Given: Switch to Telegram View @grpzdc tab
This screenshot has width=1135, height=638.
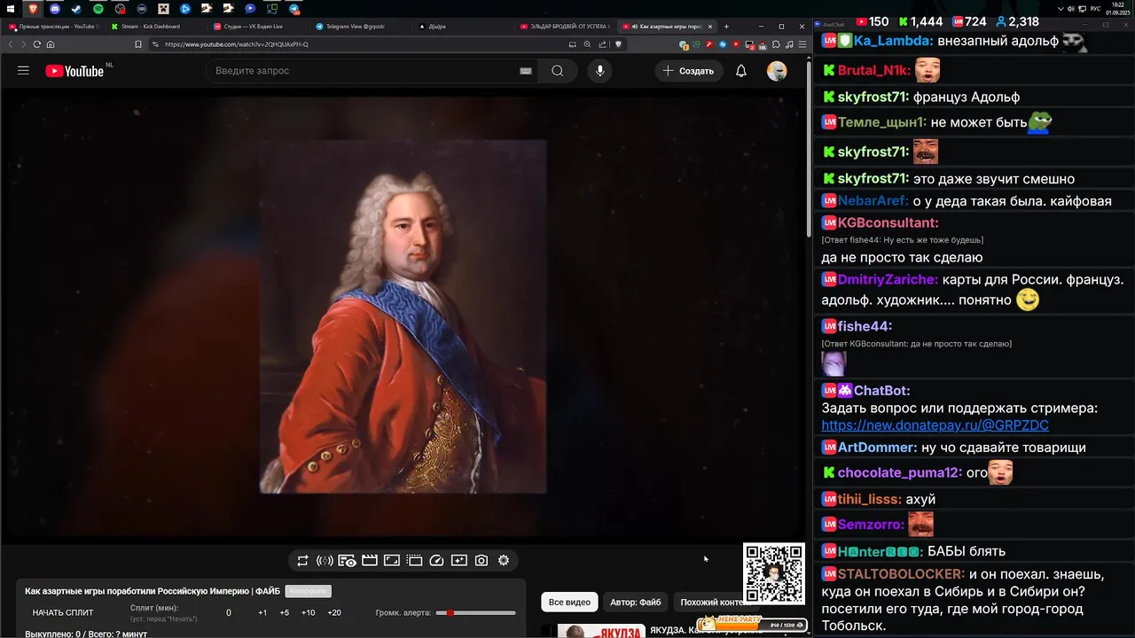Looking at the screenshot, I should click(x=359, y=27).
